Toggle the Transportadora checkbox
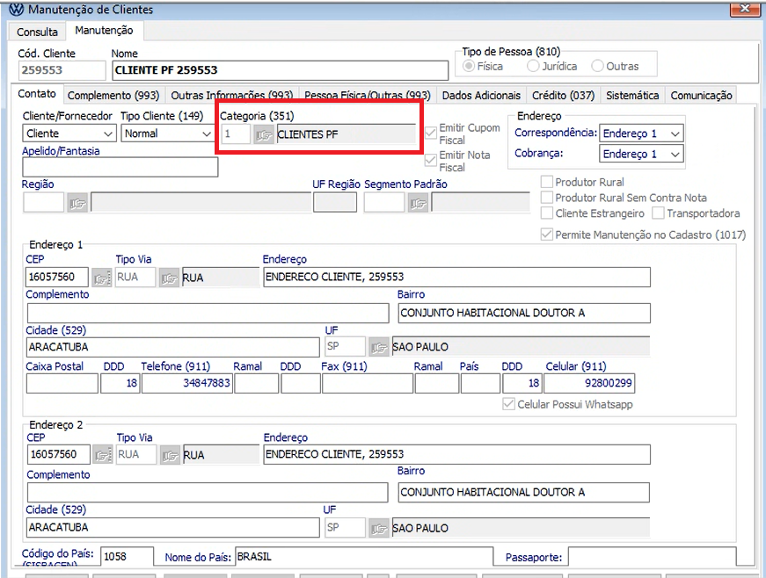Screen dimensions: 766x578 click(658, 213)
